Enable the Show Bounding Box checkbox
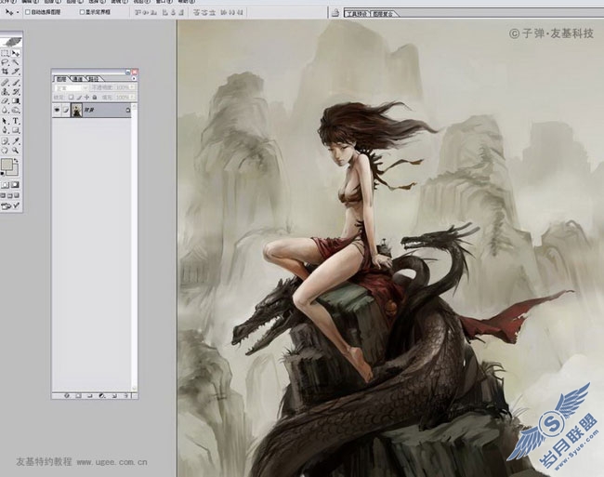This screenshot has width=604, height=477. point(82,12)
